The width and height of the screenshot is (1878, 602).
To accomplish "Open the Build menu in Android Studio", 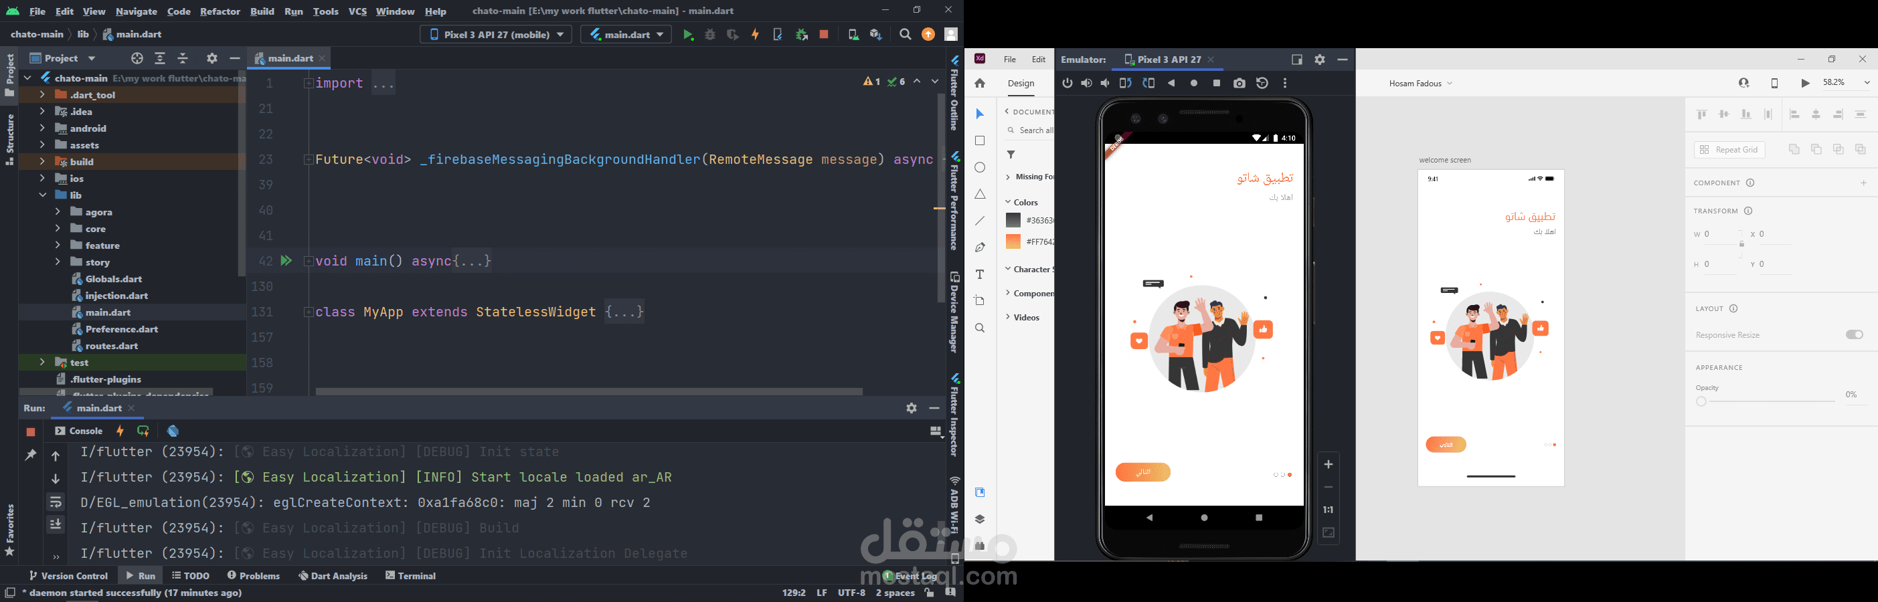I will pyautogui.click(x=262, y=11).
